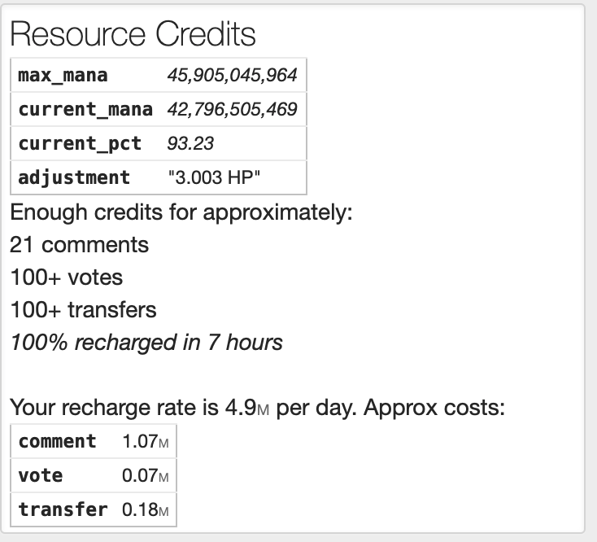This screenshot has width=597, height=542.
Task: Click the "3.003 HP" adjustment value
Action: click(x=214, y=177)
